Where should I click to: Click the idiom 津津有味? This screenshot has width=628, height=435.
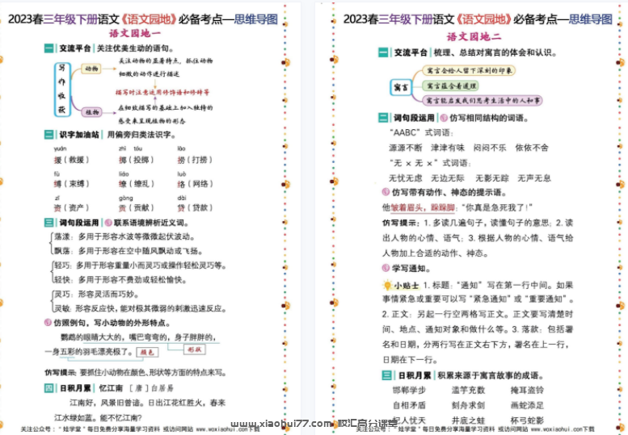[448, 148]
